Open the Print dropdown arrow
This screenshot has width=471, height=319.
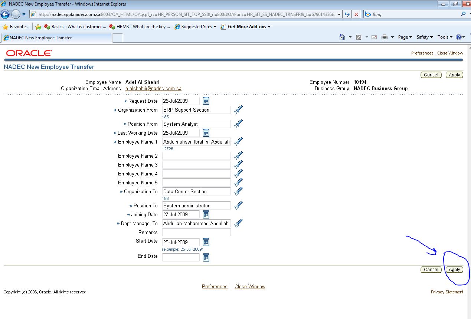coord(392,37)
